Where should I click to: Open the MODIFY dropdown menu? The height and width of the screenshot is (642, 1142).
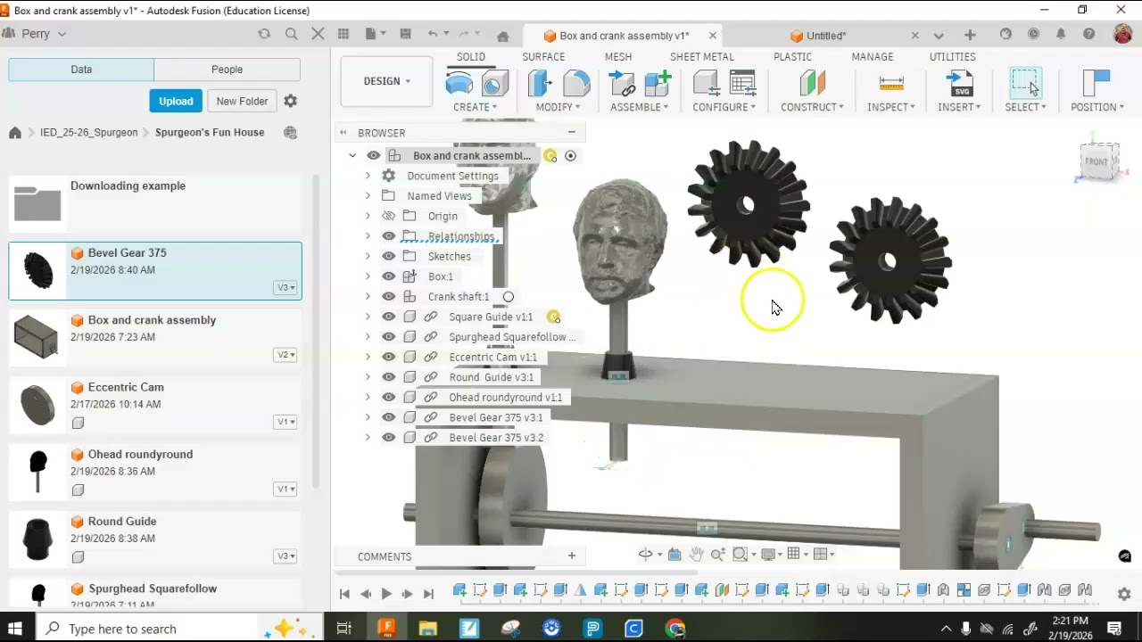[x=558, y=107]
